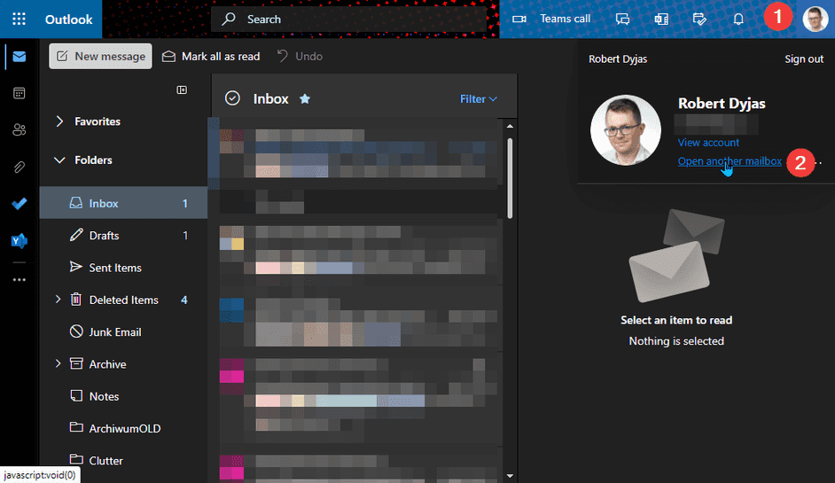Open the OneNote feed icon
Screen dimensions: 835x483
pyautogui.click(x=661, y=19)
